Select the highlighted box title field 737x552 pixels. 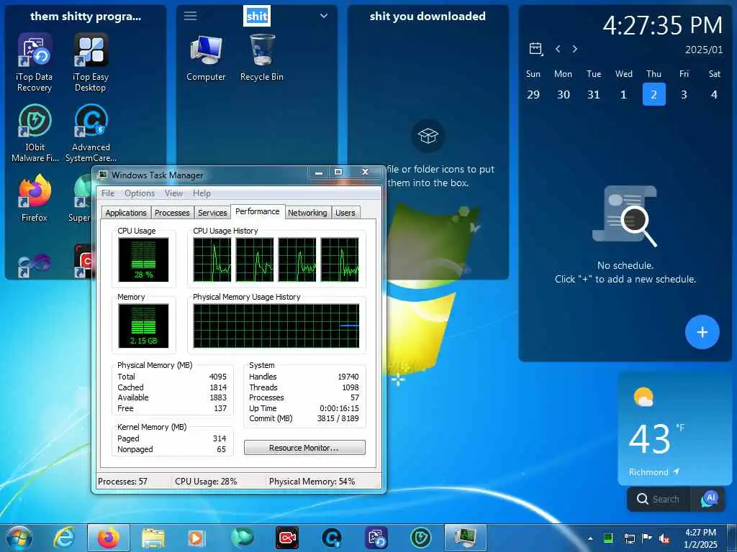(x=257, y=16)
